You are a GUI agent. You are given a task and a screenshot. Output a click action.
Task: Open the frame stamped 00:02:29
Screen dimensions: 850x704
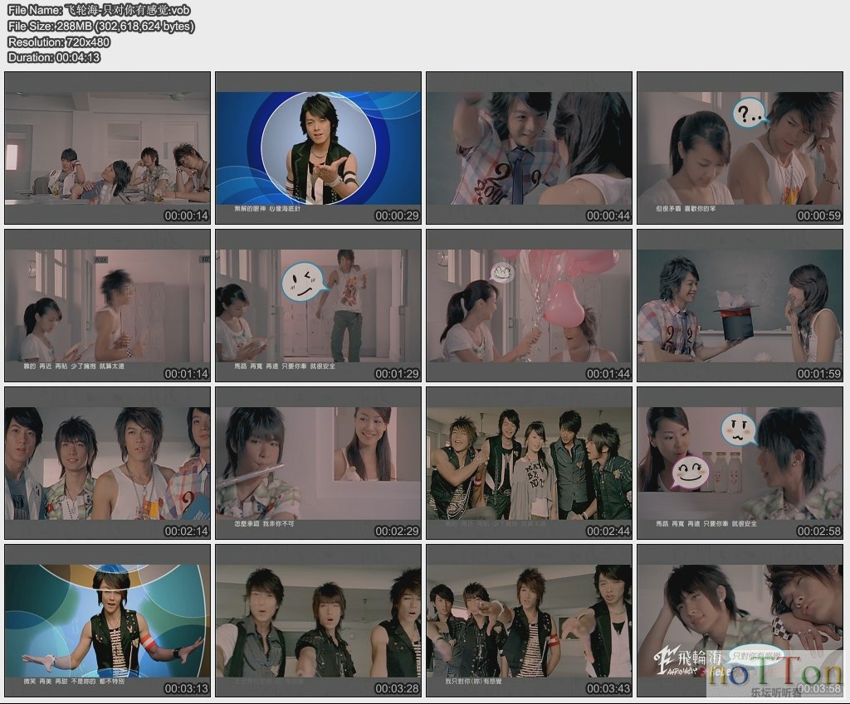point(318,463)
